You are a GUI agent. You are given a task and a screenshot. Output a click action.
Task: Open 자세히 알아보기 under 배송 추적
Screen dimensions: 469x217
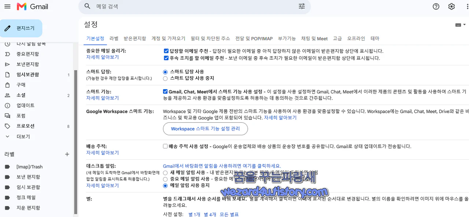(103, 153)
